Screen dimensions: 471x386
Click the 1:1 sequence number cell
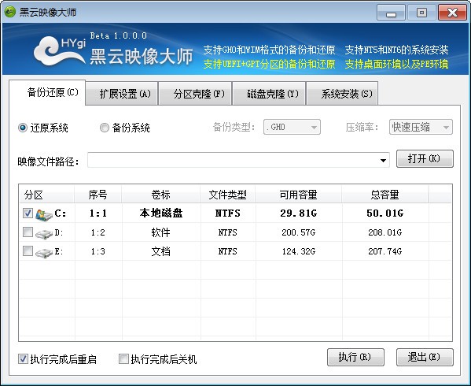(x=98, y=213)
